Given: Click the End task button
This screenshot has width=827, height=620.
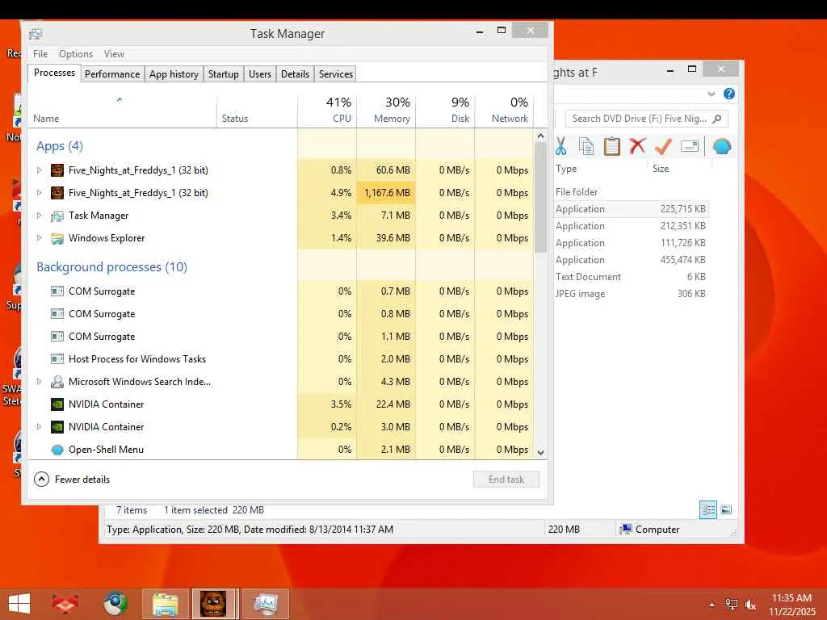Looking at the screenshot, I should (x=506, y=480).
